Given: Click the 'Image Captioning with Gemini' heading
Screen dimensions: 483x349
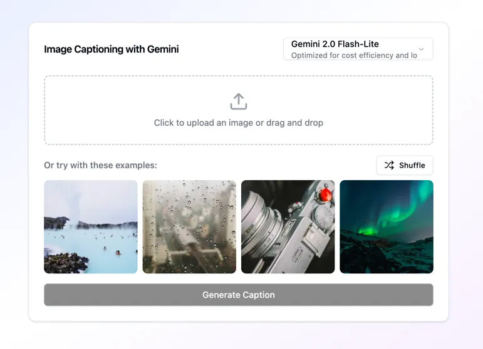Looking at the screenshot, I should (111, 49).
